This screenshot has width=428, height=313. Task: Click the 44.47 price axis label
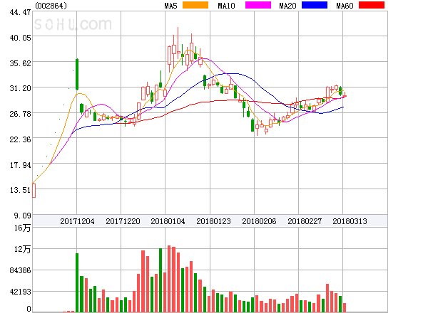point(20,12)
